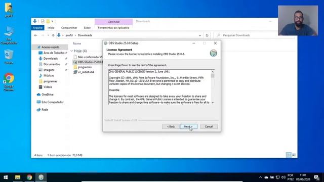Click OBS installer taskbar icon
This screenshot has width=324, height=182.
(x=41, y=177)
